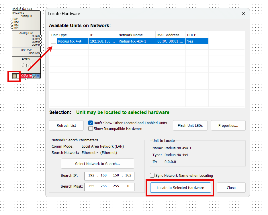Sort by IP column header

pyautogui.click(x=103, y=35)
